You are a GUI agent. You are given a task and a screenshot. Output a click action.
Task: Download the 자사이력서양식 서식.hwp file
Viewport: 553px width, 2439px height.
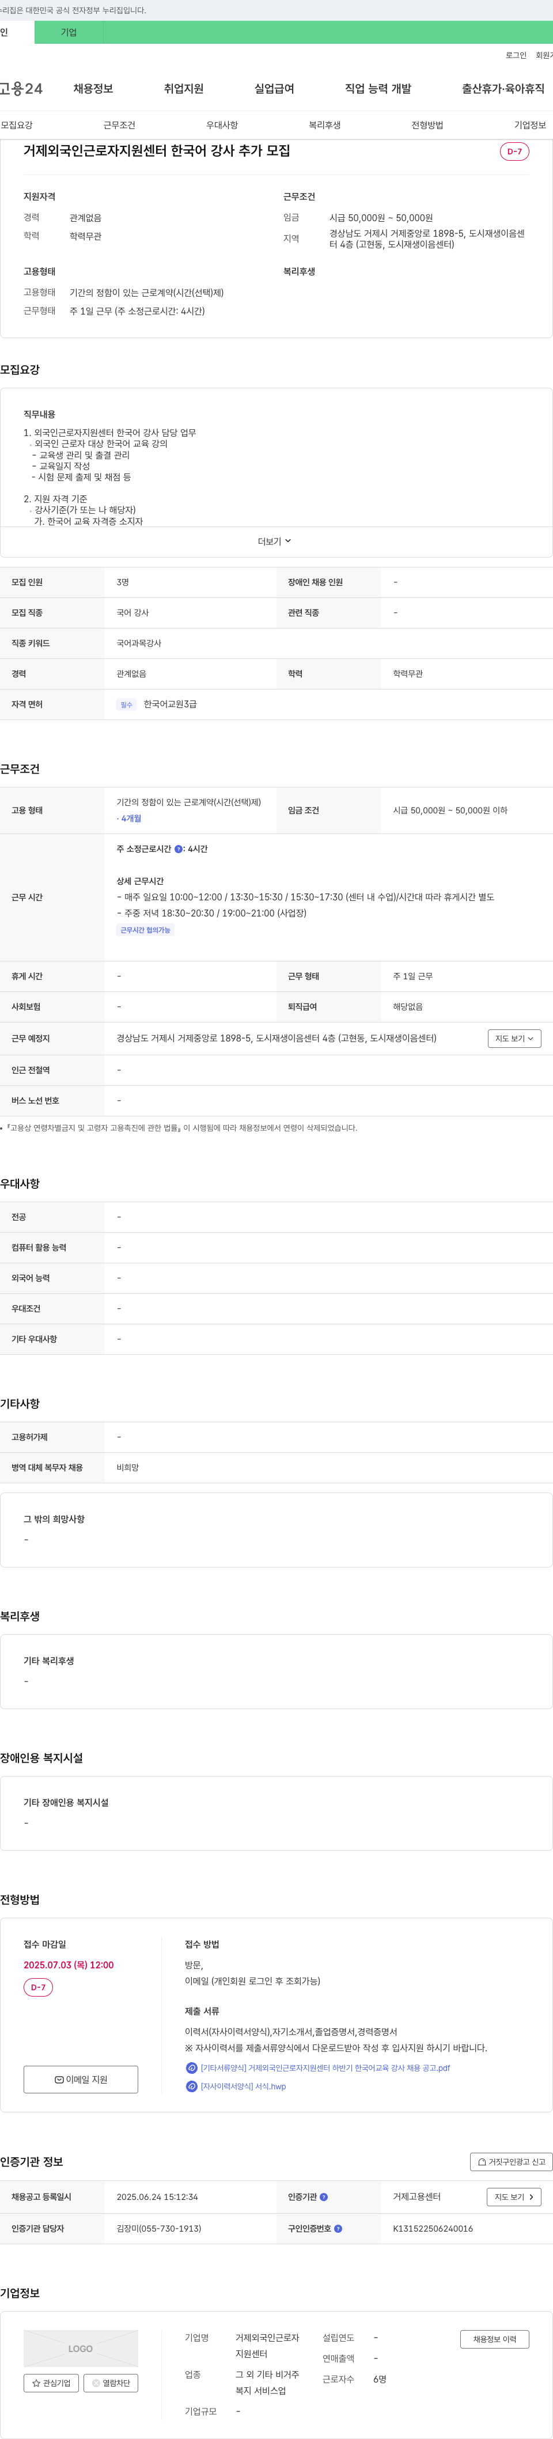243,2086
